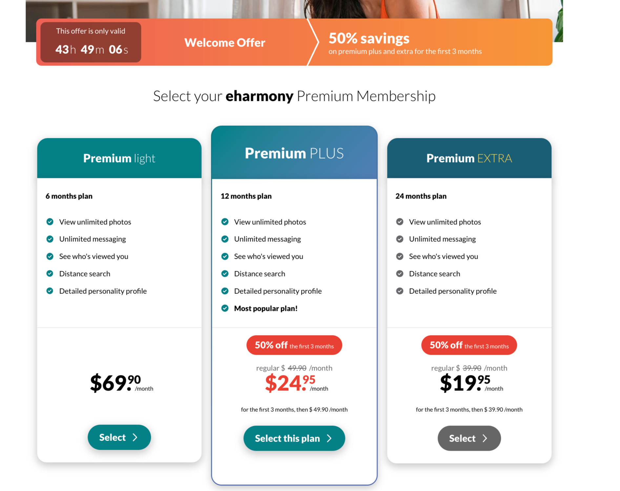Click the gray Select button under Premium EXTRA
Screen dimensions: 620x491
469,438
